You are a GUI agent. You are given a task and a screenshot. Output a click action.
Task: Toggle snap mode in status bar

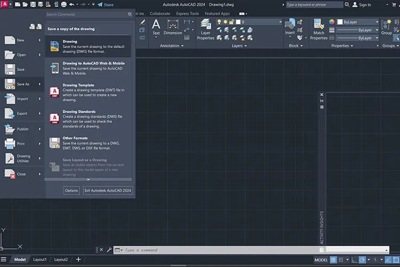point(341,260)
